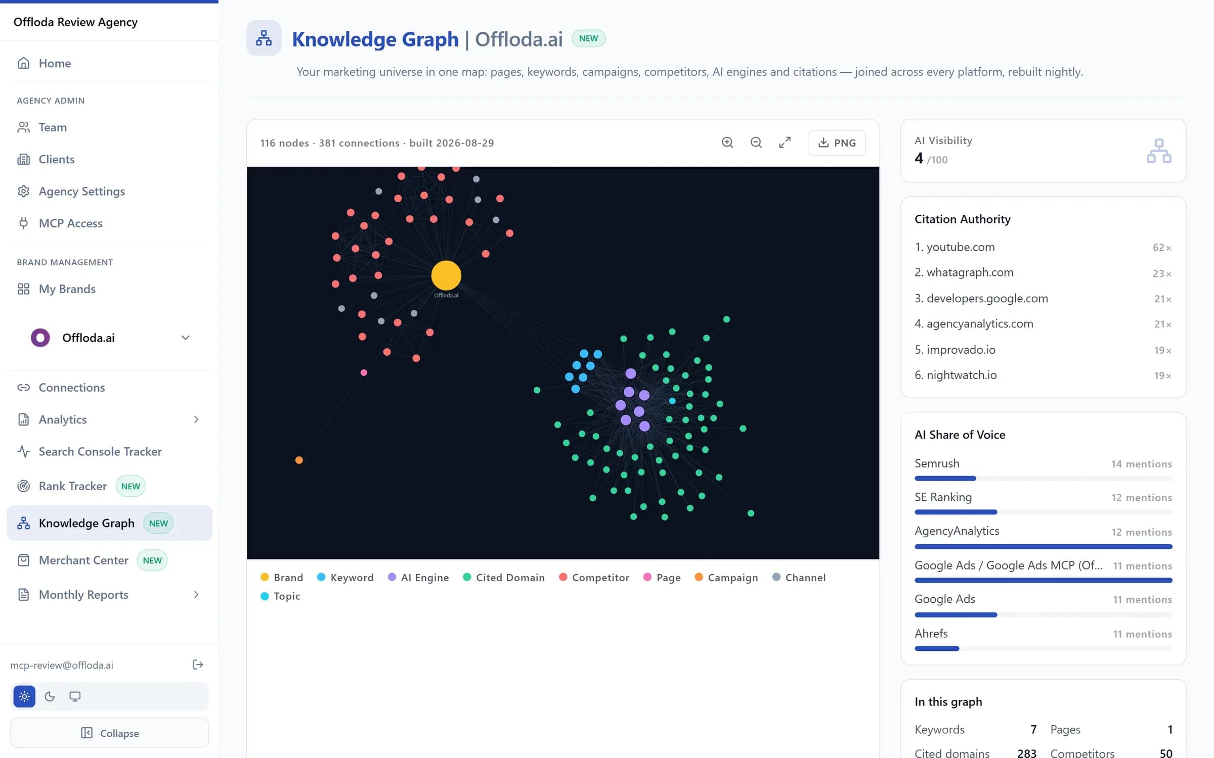Toggle the Competitor legend entry
Viewport: 1214px width, 758px height.
click(x=594, y=577)
